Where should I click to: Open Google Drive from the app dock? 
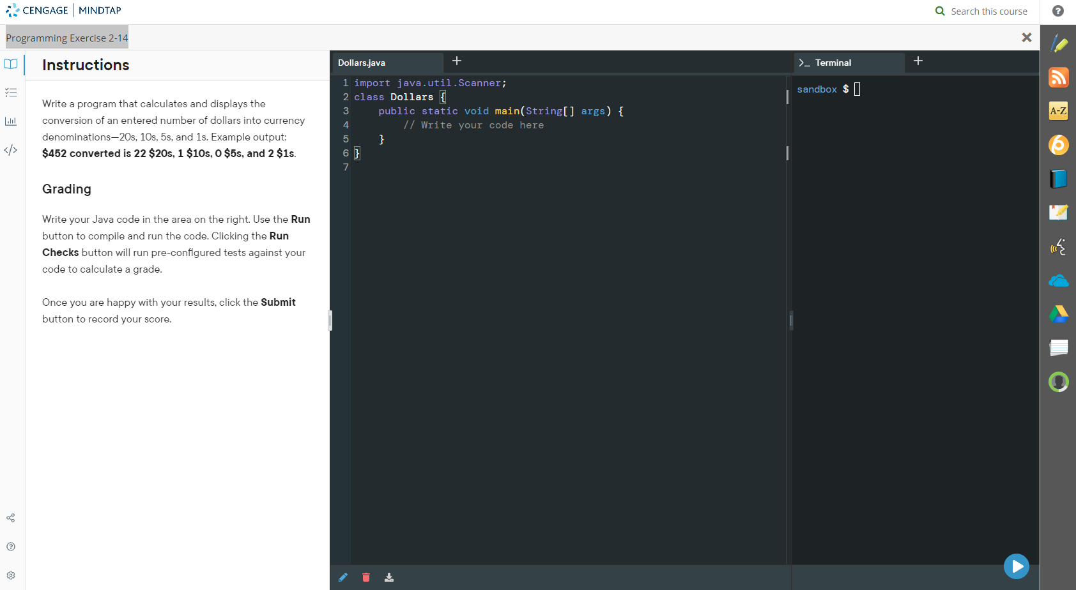click(x=1059, y=314)
